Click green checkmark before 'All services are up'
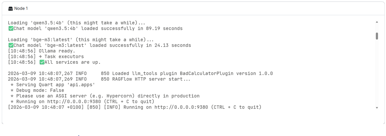The image size is (386, 136). (42, 62)
